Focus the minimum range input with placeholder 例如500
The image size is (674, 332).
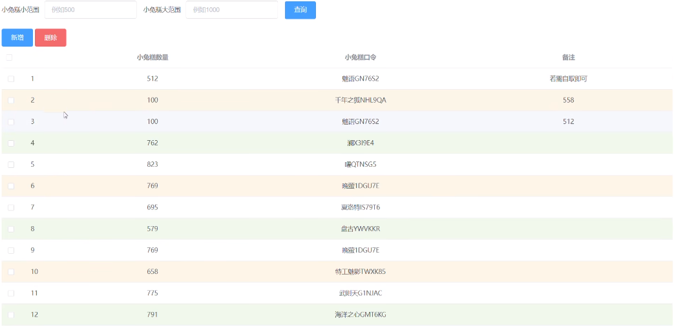90,10
